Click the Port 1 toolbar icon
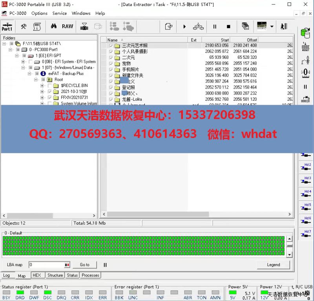Viewport: 314px width, 301px height. tap(7, 27)
